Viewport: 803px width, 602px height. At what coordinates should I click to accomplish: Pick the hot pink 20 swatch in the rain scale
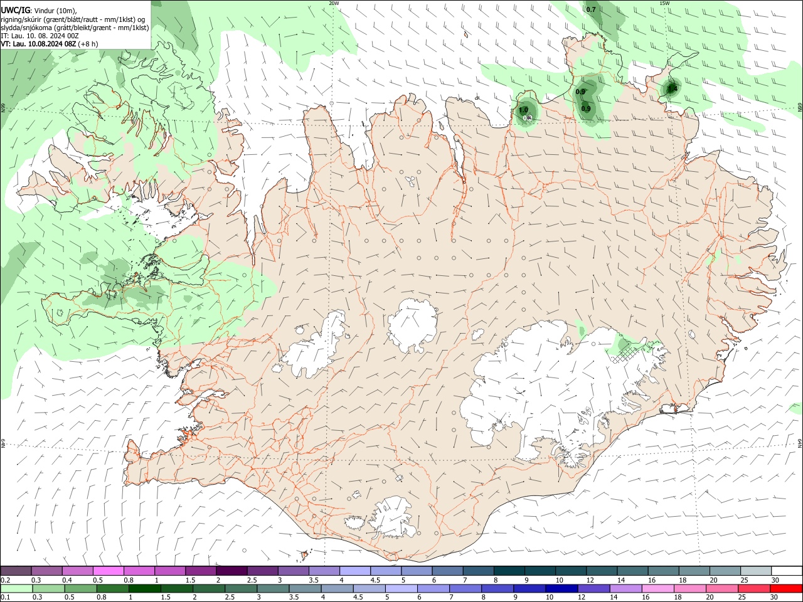click(722, 588)
